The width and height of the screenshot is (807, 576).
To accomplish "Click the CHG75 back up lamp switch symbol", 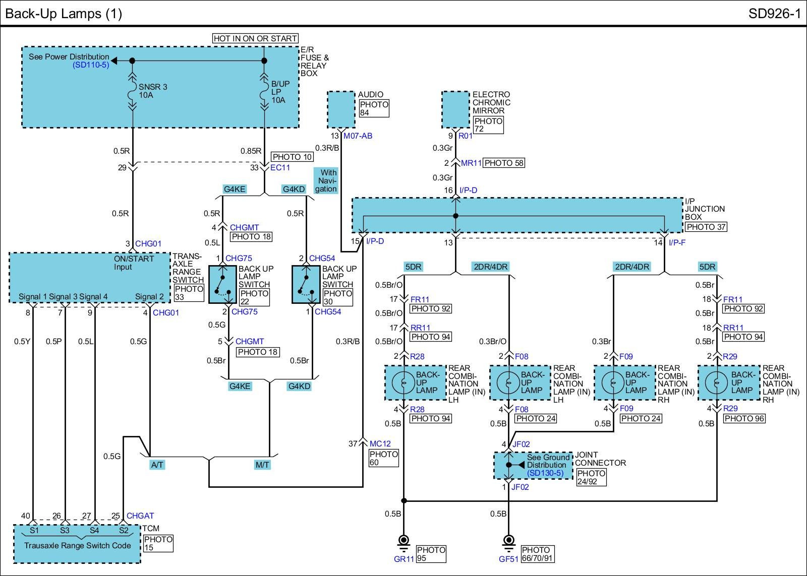I will [222, 285].
